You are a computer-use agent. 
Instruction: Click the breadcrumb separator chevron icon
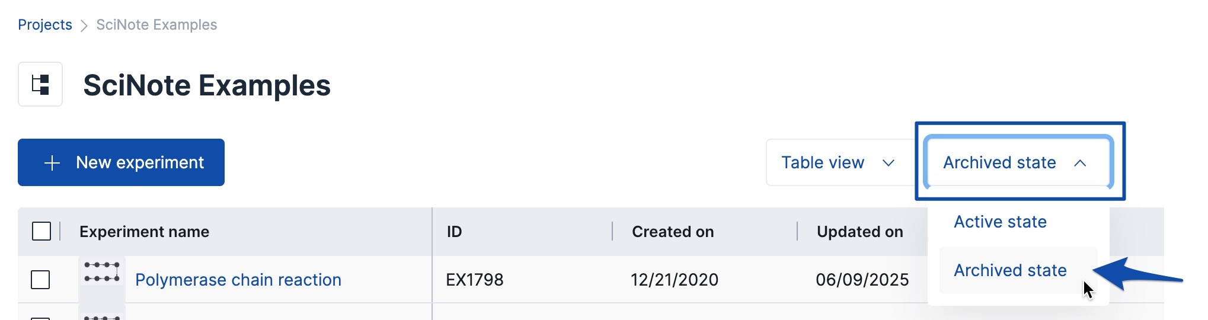[84, 25]
